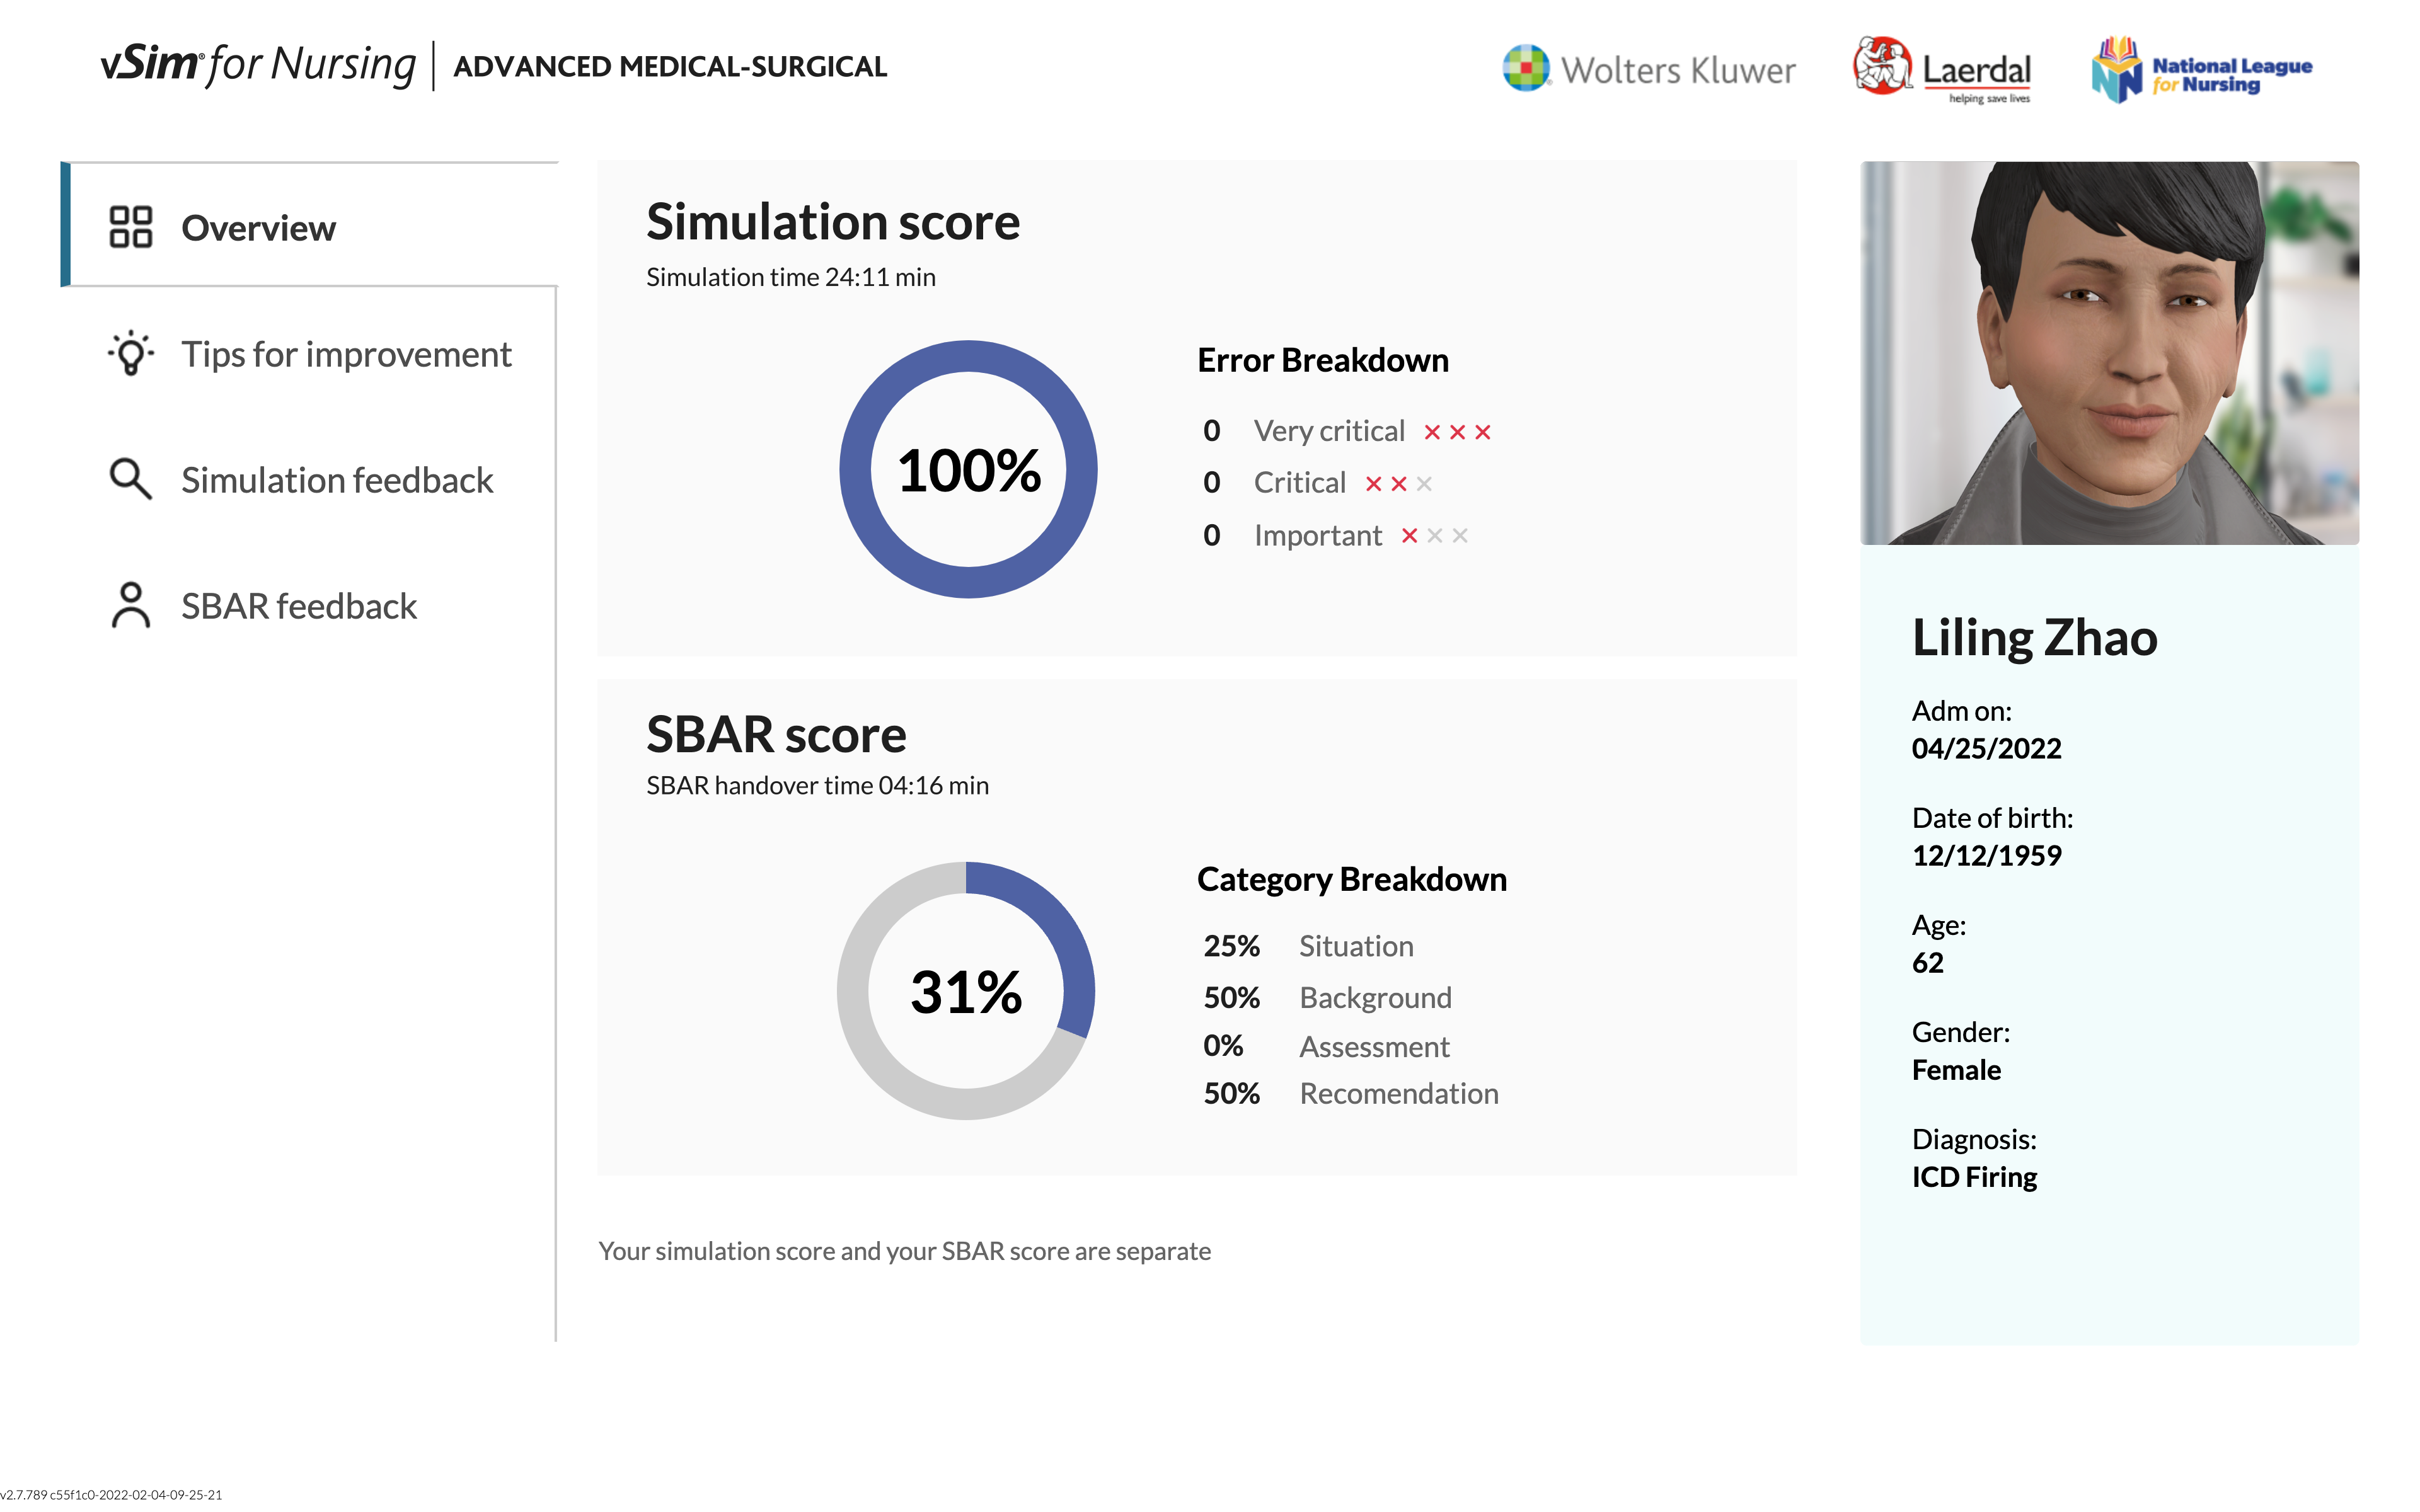
Task: Click the 31% SBAR score ring
Action: 966,991
